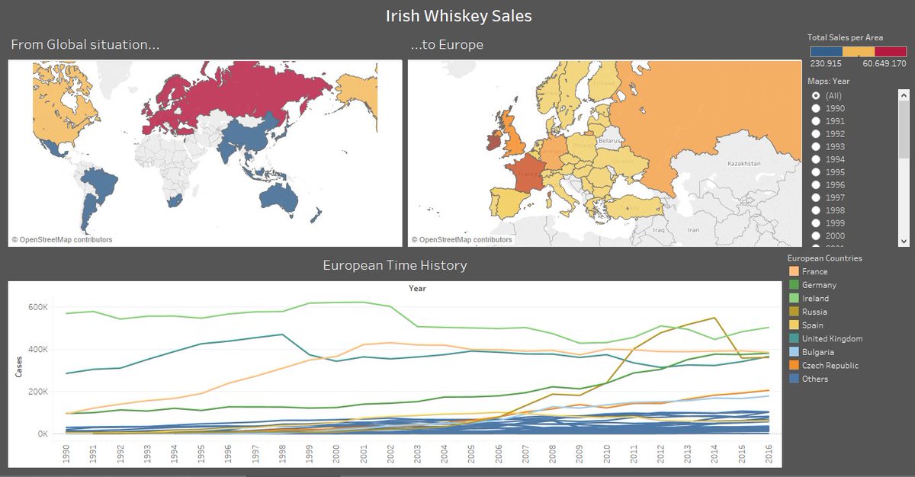Click the Russia legend color swatch

pos(793,312)
